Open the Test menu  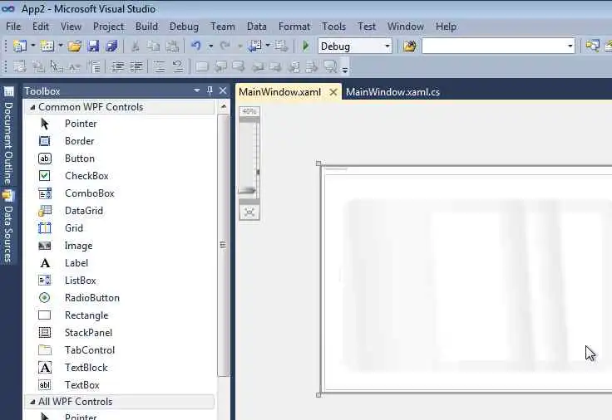367,27
